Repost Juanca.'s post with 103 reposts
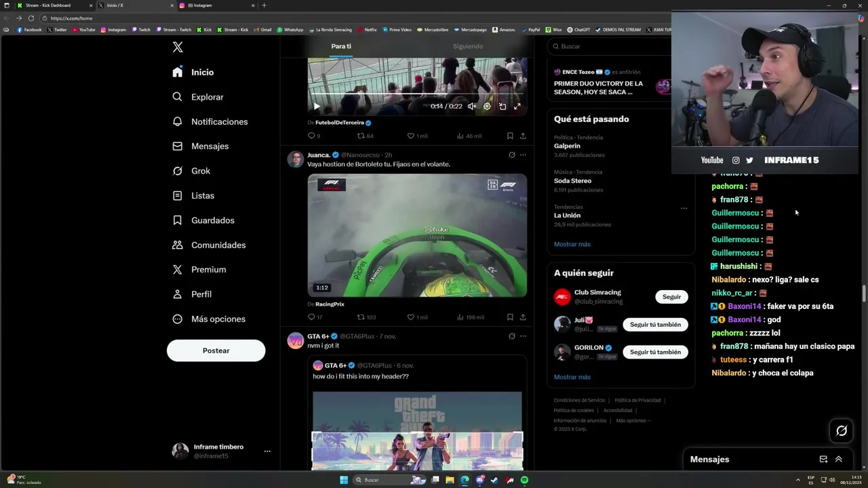This screenshot has width=868, height=488. point(367,317)
